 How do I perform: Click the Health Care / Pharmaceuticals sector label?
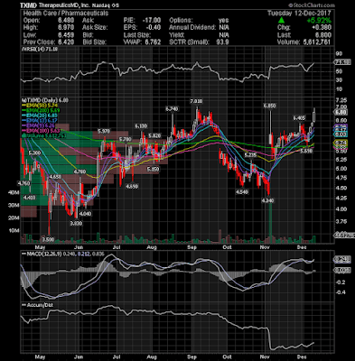66,13
